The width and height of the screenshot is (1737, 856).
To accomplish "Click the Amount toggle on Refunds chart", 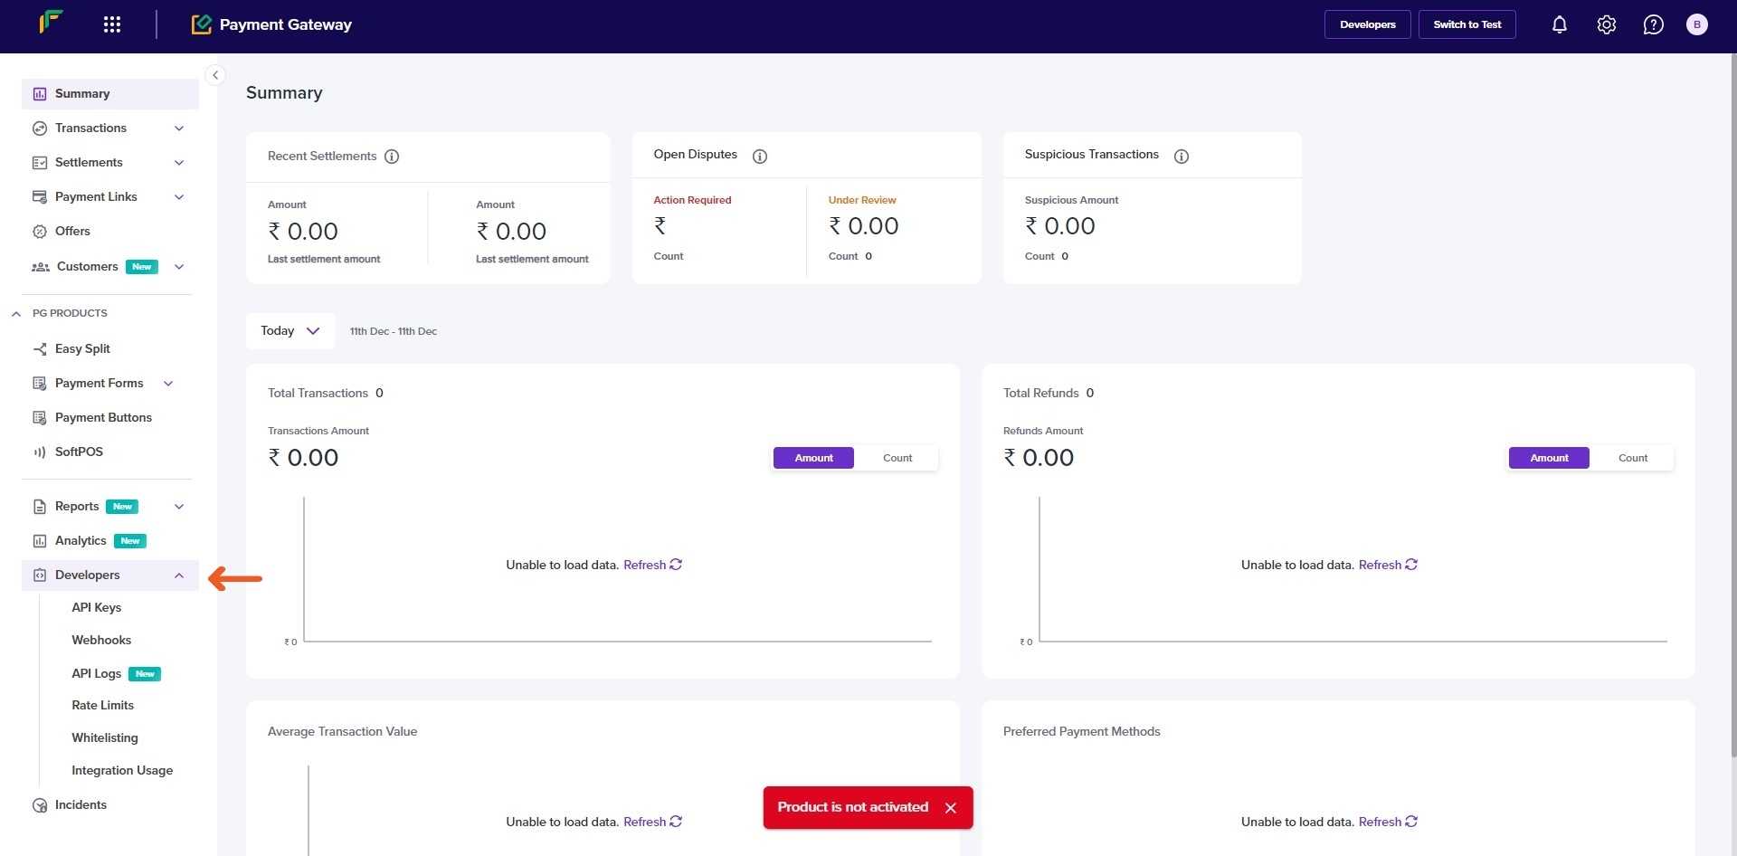I will [1549, 458].
